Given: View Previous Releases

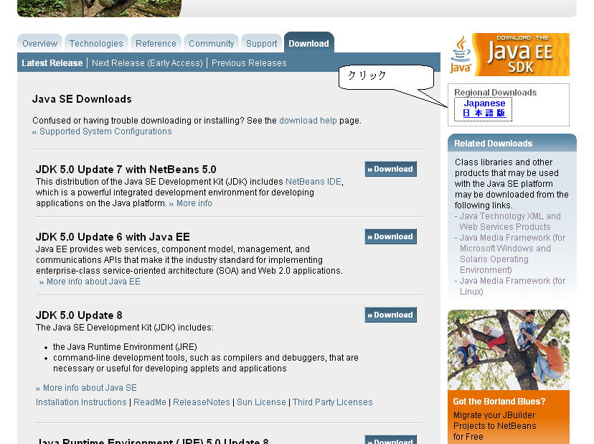Looking at the screenshot, I should pos(249,63).
